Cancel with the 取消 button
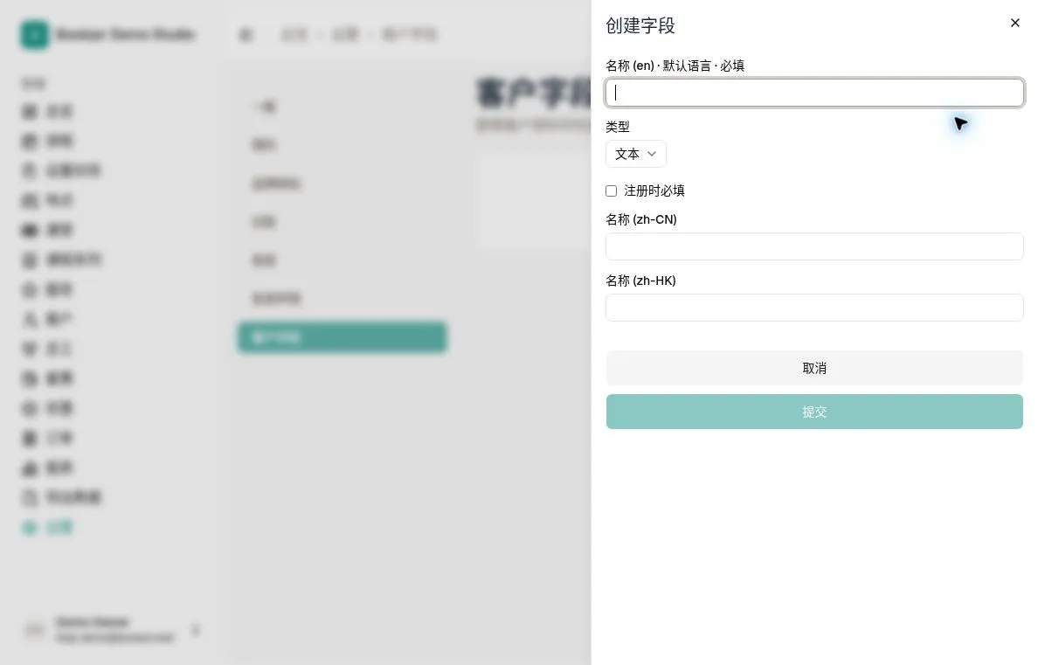The image size is (1038, 665). [x=814, y=368]
